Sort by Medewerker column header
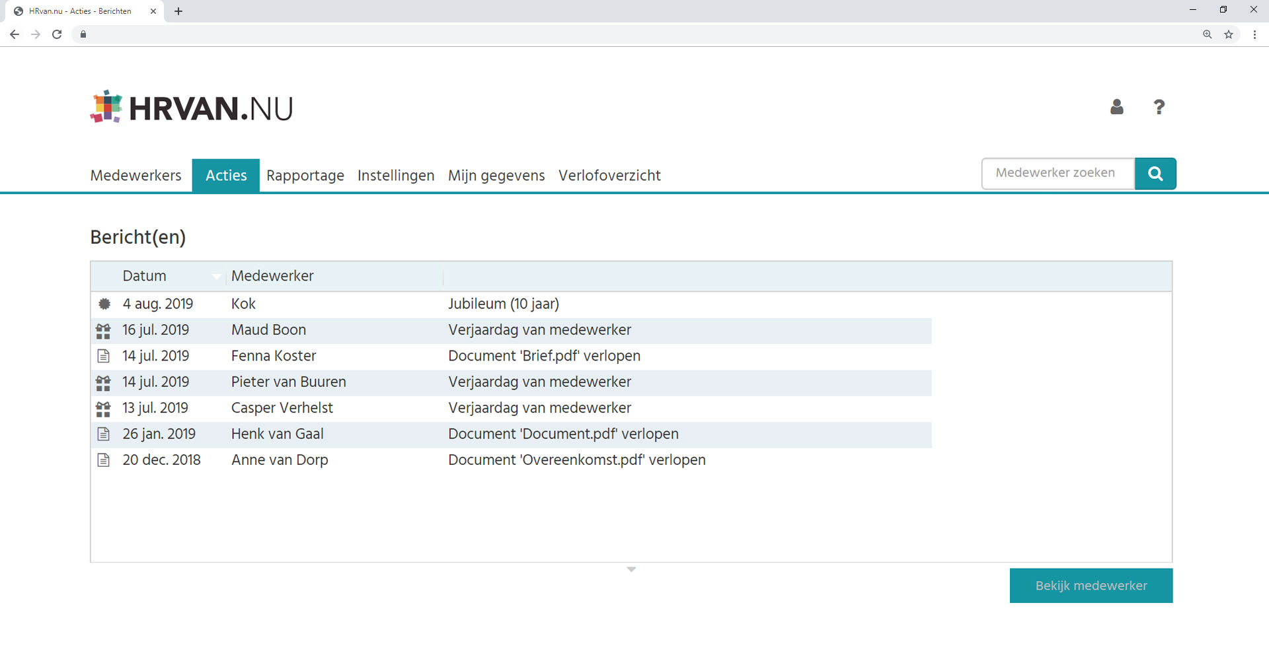The height and width of the screenshot is (657, 1269). coord(272,276)
